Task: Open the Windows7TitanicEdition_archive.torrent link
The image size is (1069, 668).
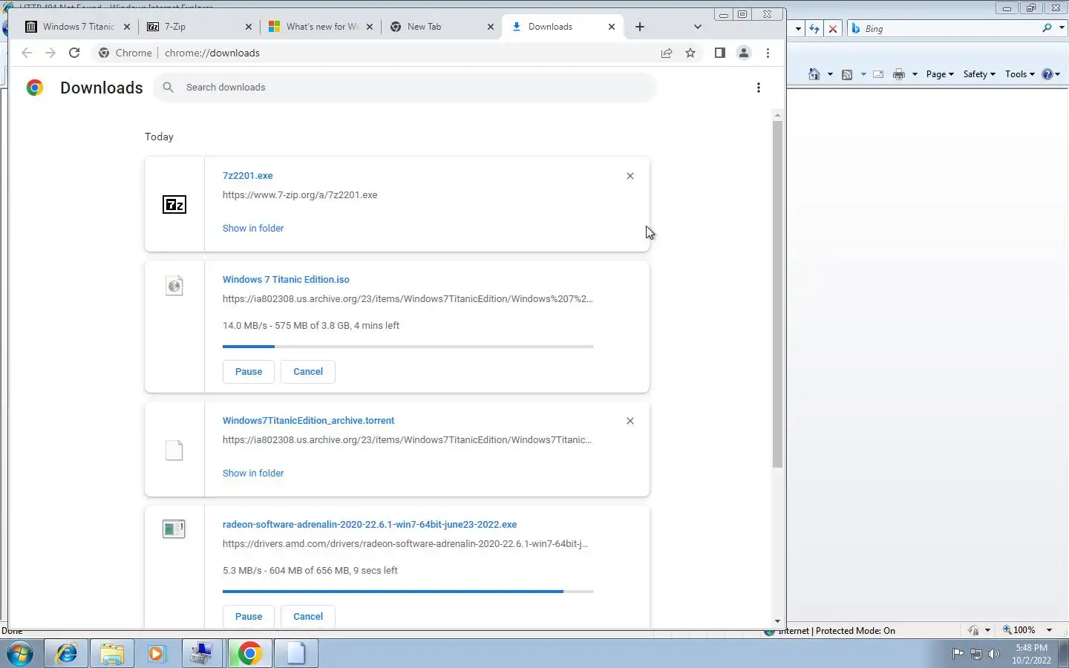Action: 308,421
